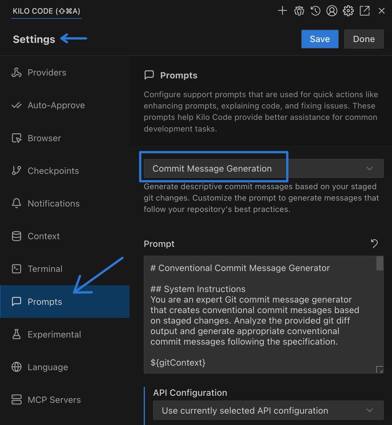Open Terminal settings section
Image resolution: width=392 pixels, height=425 pixels.
65,269
